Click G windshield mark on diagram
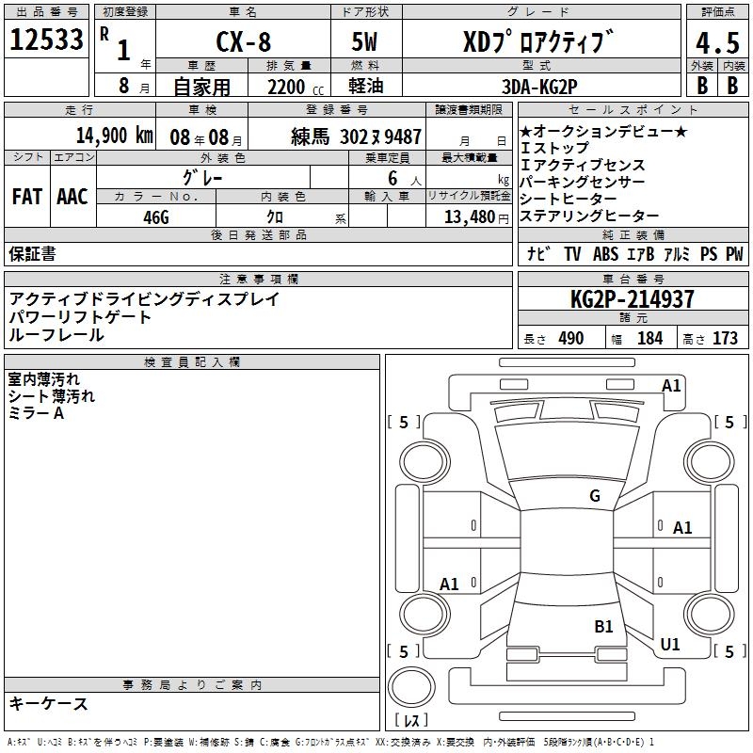 click(595, 496)
